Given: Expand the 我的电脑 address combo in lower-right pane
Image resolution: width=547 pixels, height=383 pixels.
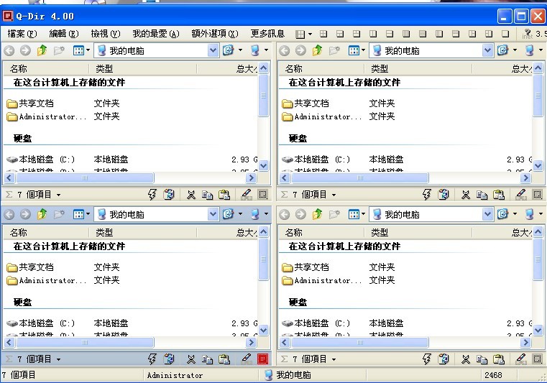Looking at the screenshot, I should point(487,215).
